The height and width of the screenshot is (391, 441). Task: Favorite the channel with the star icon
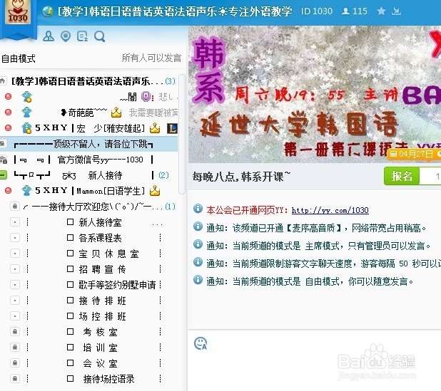[x=381, y=11]
